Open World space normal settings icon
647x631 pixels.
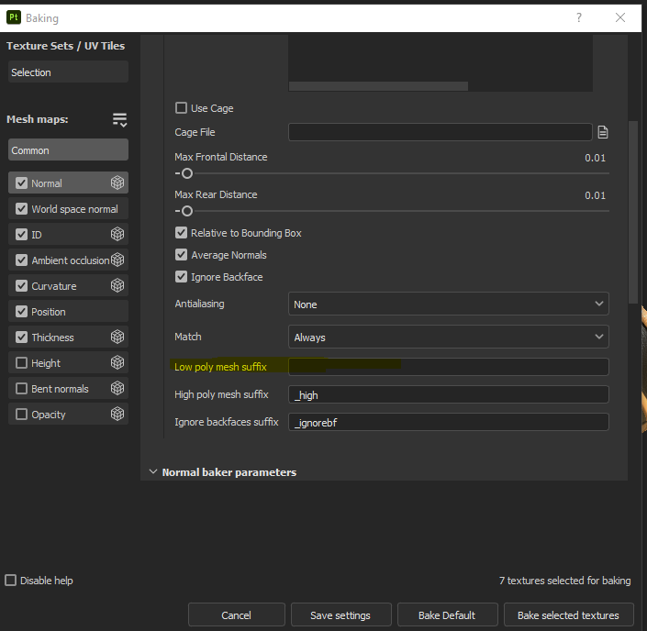coord(117,209)
